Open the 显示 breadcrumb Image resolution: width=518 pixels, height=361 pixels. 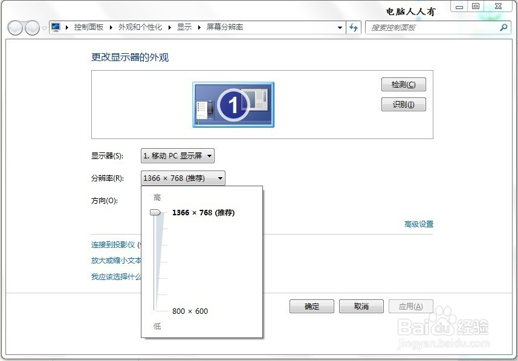tap(184, 27)
